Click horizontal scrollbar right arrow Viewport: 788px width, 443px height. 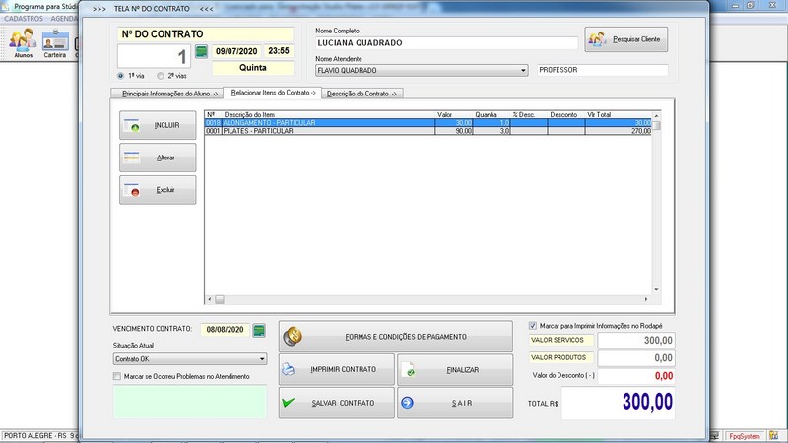[x=646, y=300]
